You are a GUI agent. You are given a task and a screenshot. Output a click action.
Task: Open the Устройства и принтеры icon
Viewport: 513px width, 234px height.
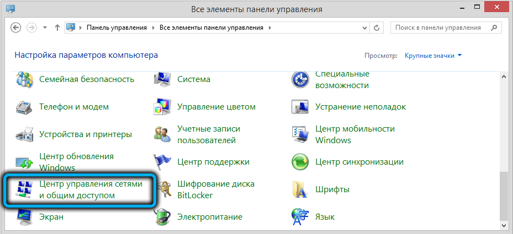tap(24, 134)
